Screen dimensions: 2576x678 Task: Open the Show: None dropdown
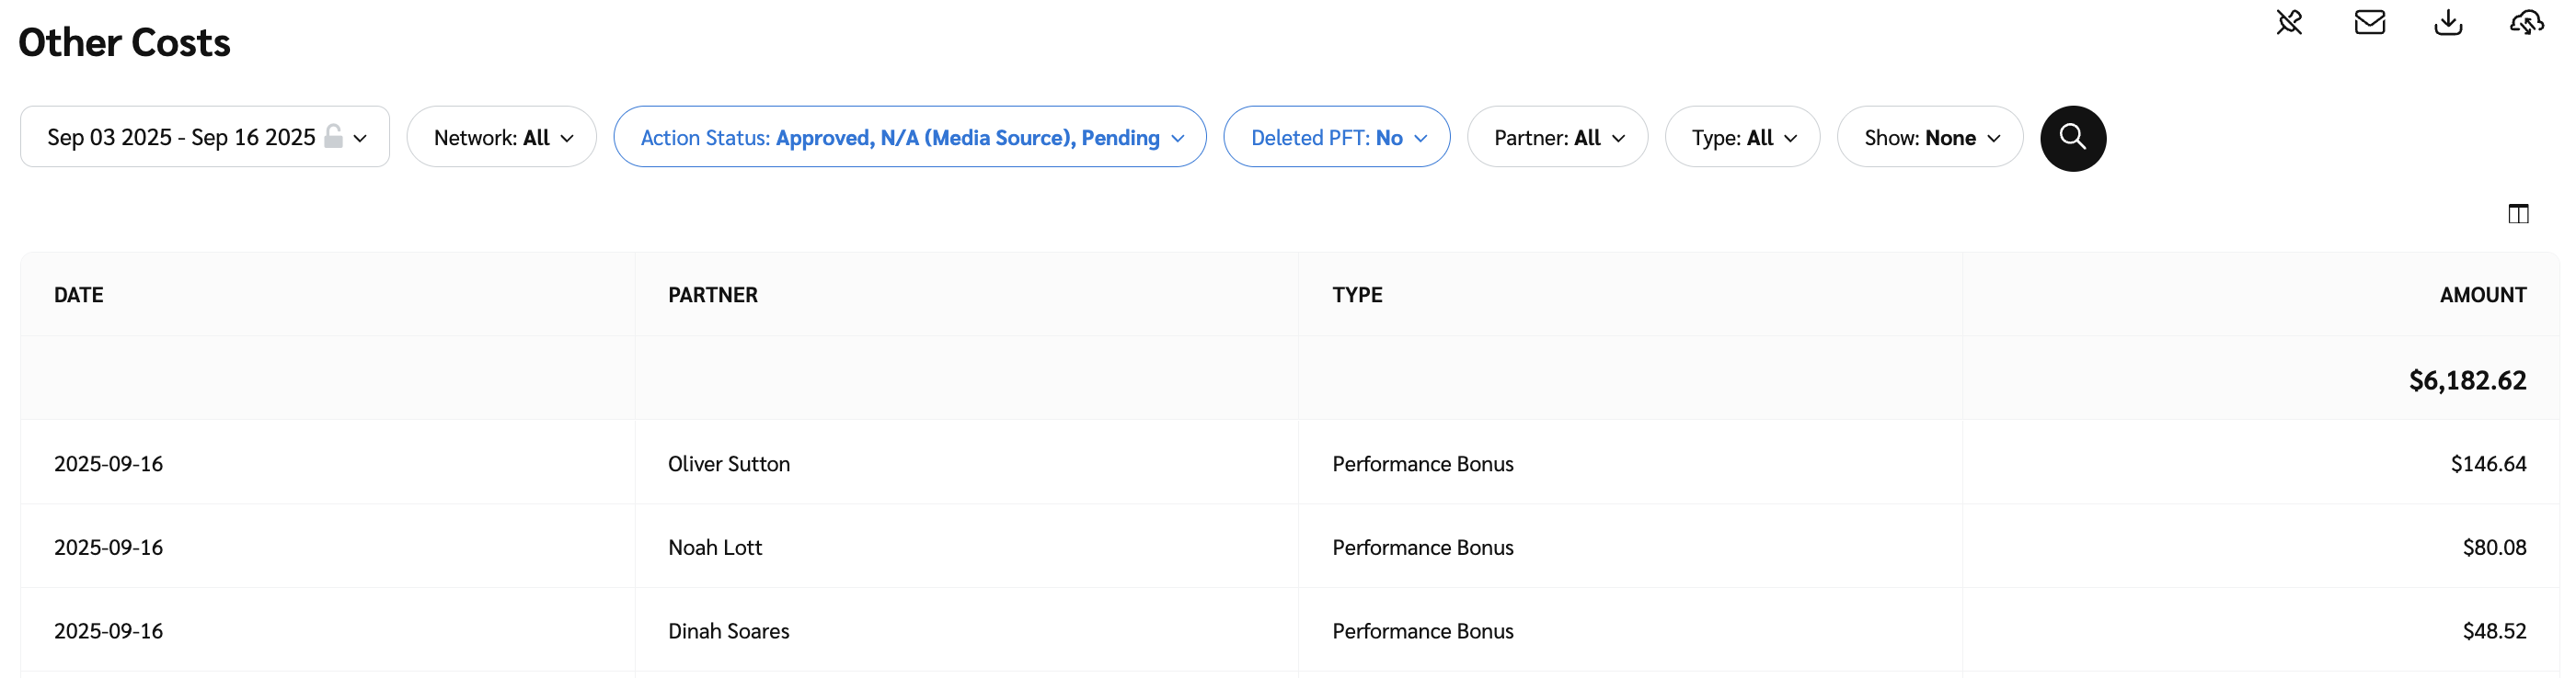[1929, 138]
